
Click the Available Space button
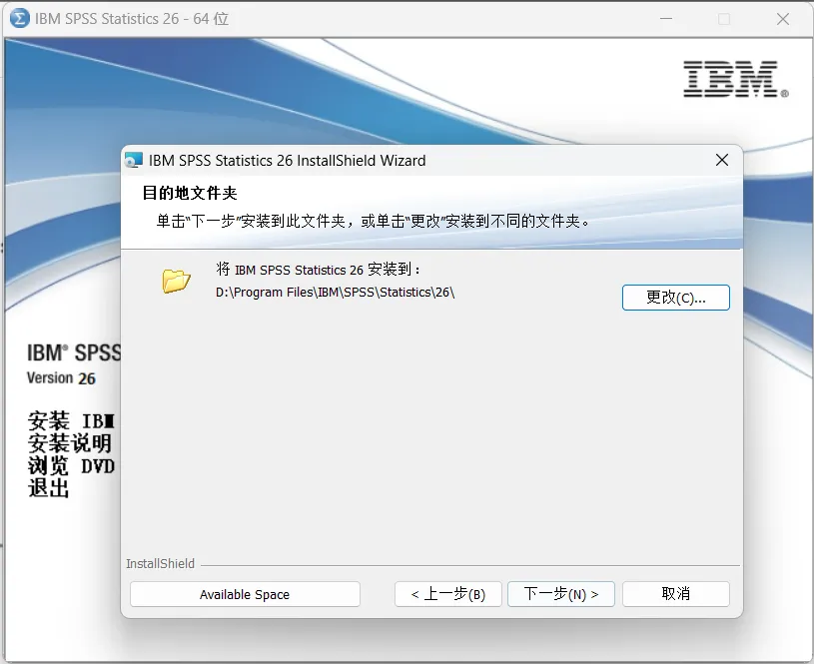(244, 594)
